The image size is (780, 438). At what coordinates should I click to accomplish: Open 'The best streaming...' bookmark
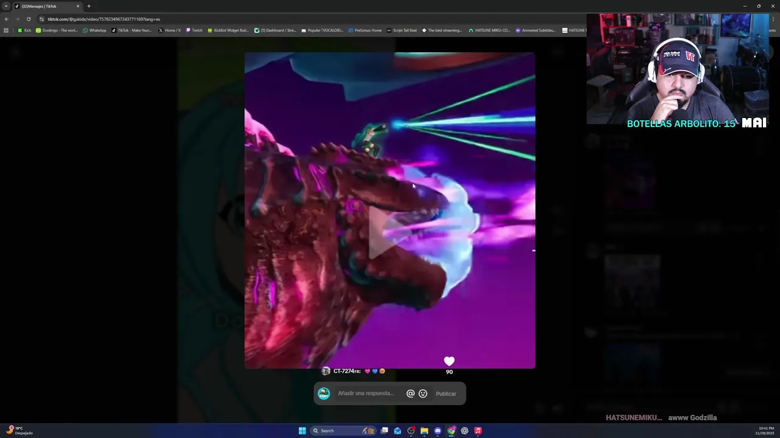click(x=442, y=30)
